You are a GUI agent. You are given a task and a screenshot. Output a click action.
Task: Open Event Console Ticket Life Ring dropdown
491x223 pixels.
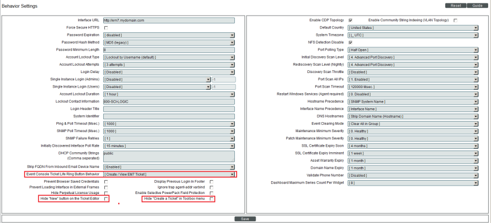[x=169, y=174]
